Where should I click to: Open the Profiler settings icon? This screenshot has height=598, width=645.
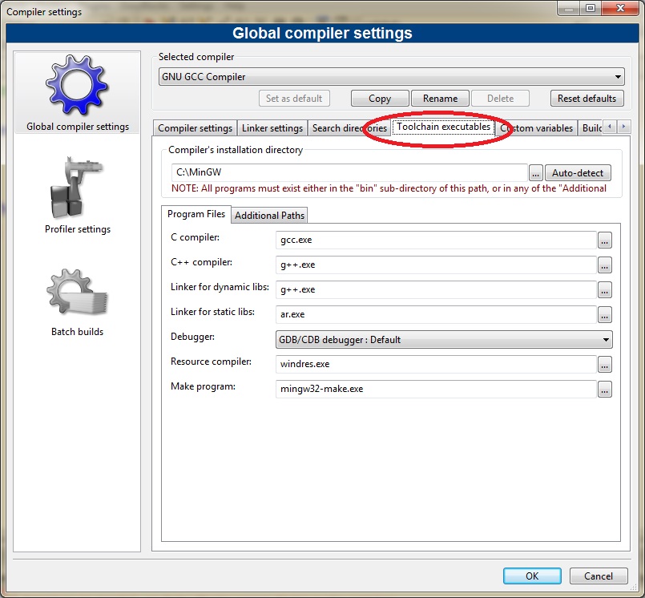click(77, 188)
